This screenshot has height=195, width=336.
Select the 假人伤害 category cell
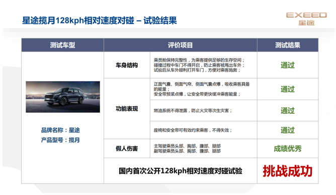pyautogui.click(x=127, y=148)
